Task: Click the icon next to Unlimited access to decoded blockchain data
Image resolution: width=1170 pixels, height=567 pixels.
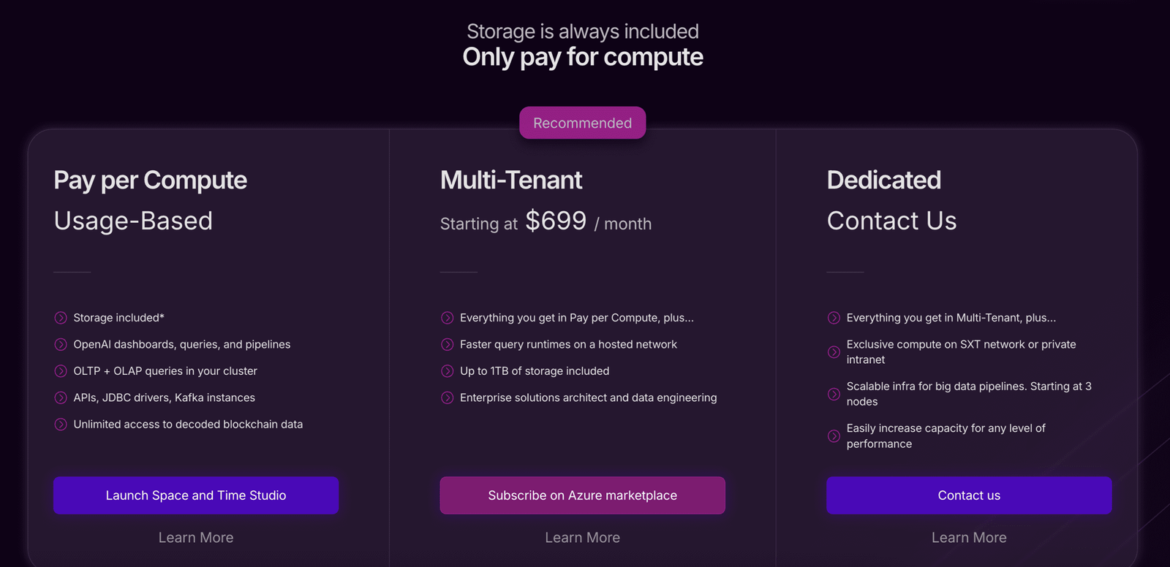Action: [x=61, y=425]
